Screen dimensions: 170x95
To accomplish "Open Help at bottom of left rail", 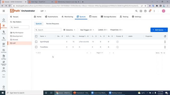I will (x=4, y=88).
